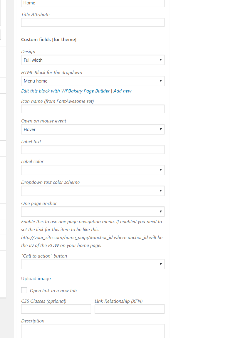Screen dimensions: 228x338
Task: Focus the Label text input field
Action: (93, 149)
